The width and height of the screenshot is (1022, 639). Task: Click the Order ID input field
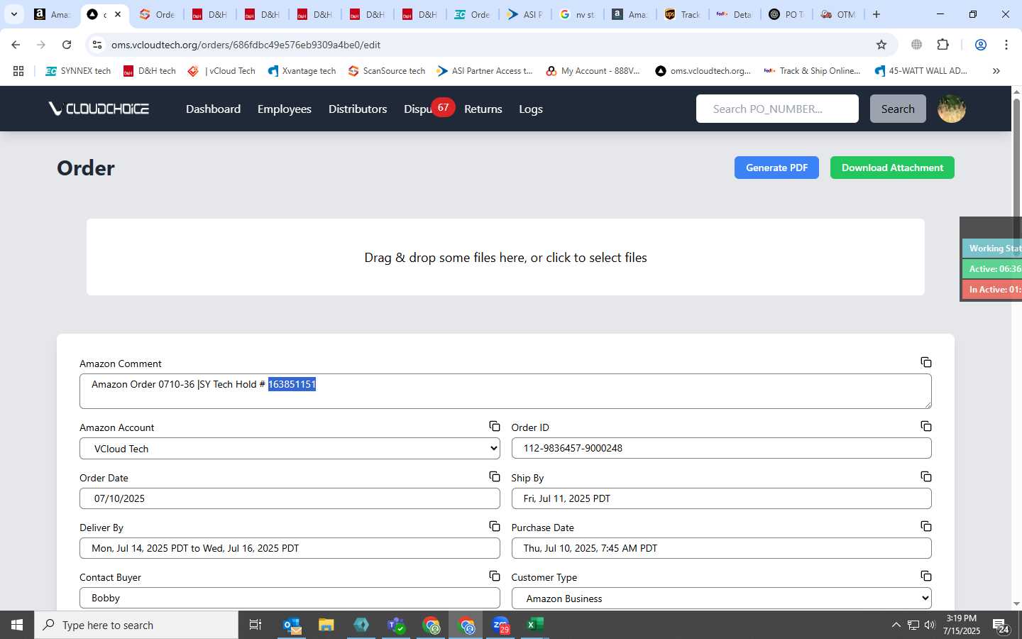pyautogui.click(x=721, y=448)
